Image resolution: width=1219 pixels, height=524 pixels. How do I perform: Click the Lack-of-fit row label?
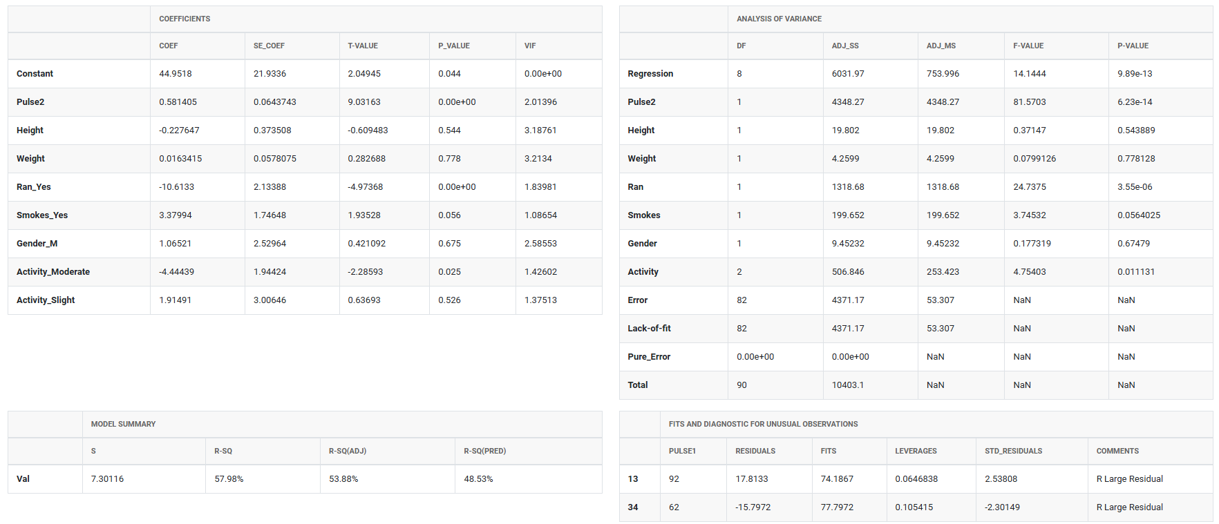point(649,329)
